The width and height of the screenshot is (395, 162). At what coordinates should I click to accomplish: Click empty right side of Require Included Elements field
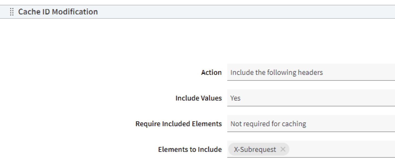coord(370,124)
